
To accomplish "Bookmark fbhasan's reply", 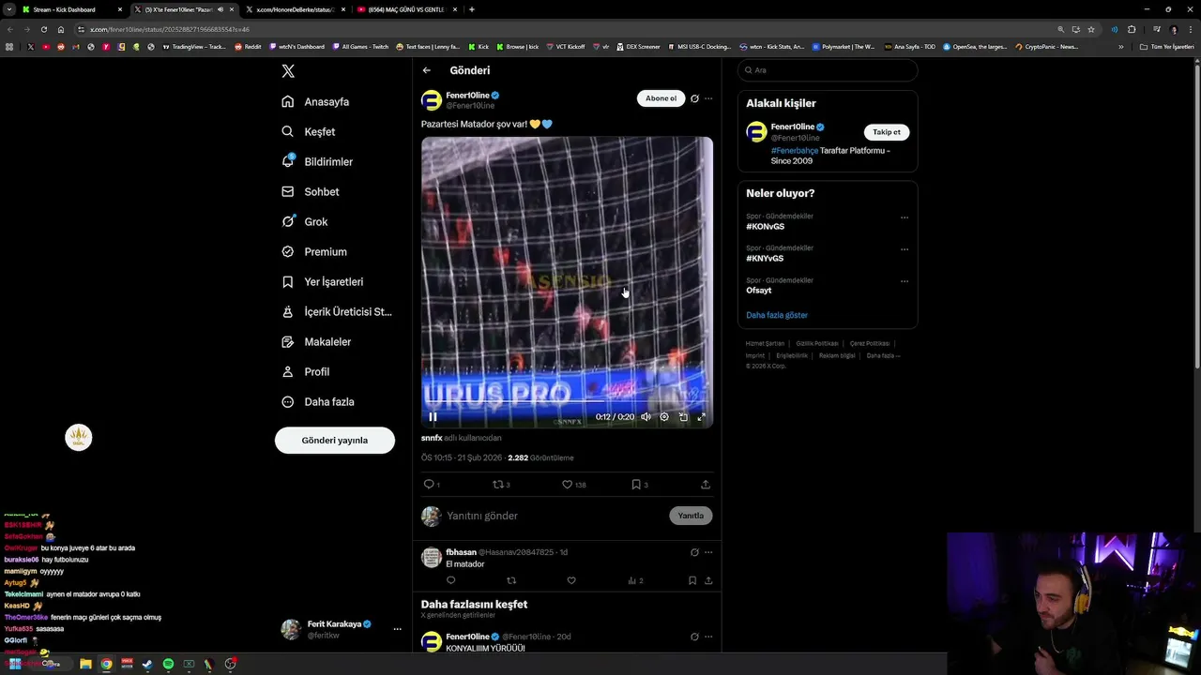I will [x=692, y=580].
